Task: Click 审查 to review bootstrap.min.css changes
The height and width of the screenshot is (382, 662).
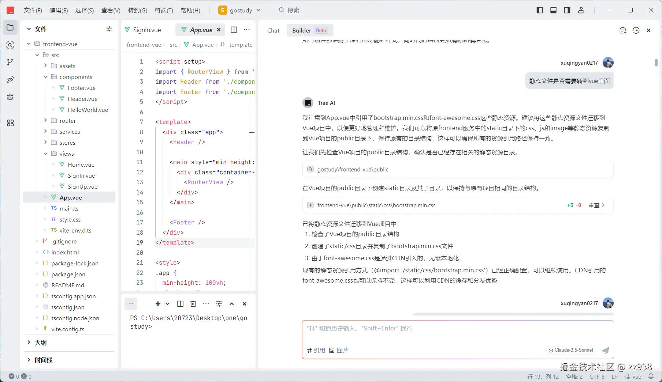Action: pos(596,205)
